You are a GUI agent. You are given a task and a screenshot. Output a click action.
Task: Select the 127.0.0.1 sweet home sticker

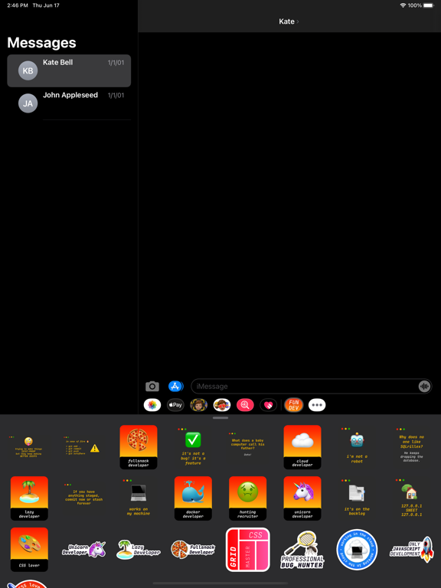(x=411, y=498)
